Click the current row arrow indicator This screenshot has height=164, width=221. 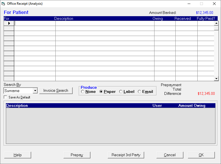click(x=9, y=23)
